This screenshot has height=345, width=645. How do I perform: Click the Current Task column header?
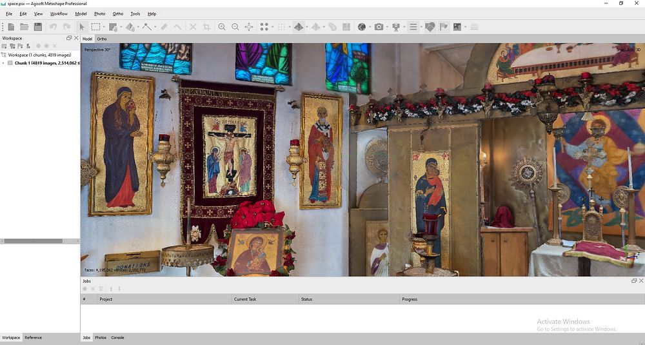(245, 299)
